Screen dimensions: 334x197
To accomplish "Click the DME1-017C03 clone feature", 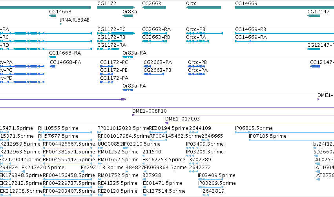I will coord(250,123).
